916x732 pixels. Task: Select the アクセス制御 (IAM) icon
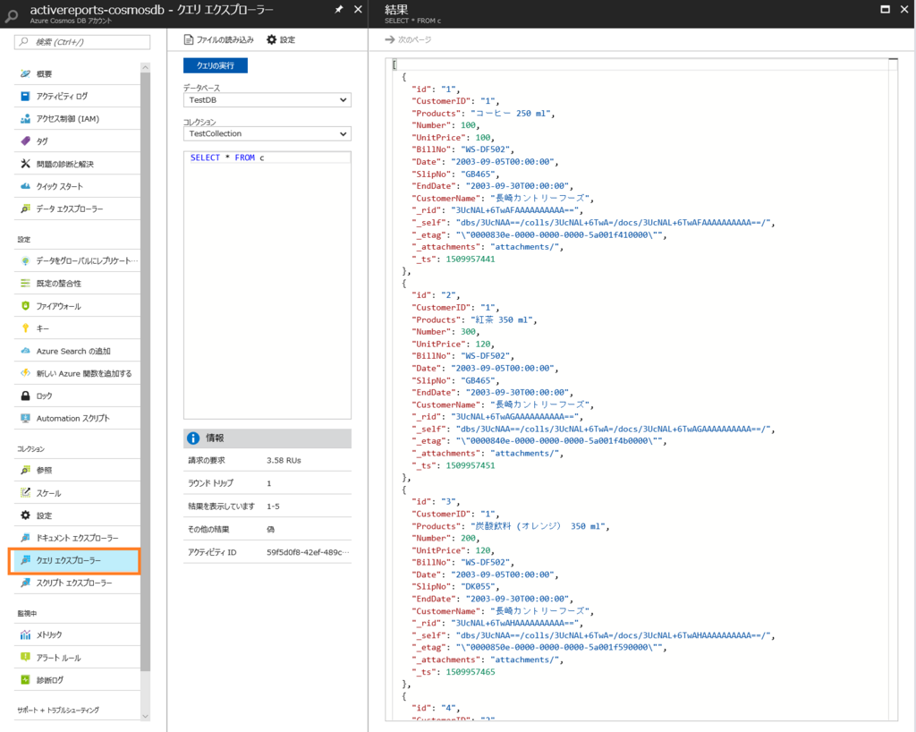pos(25,119)
